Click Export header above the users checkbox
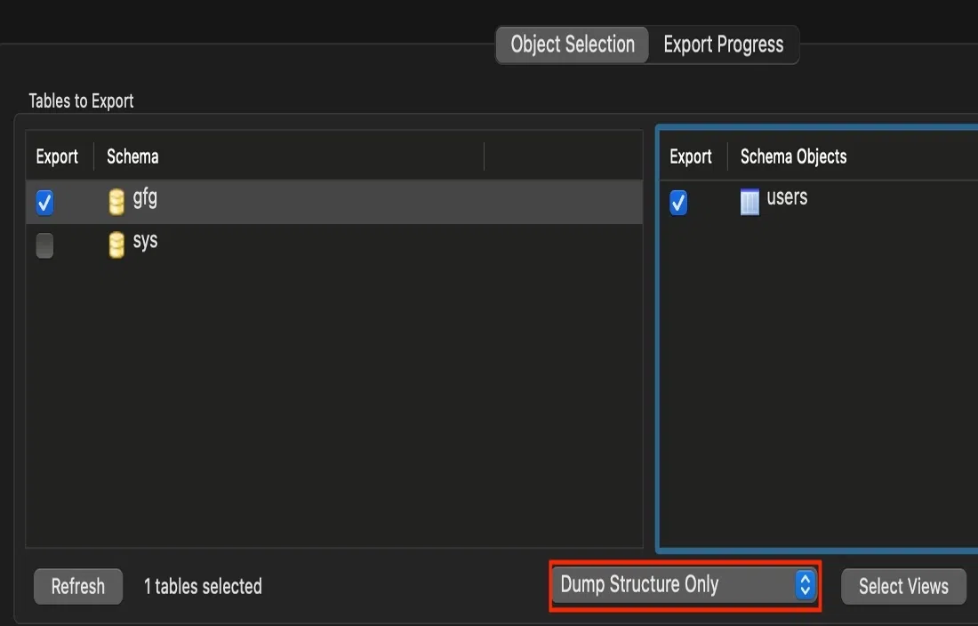978x626 pixels. click(x=691, y=156)
